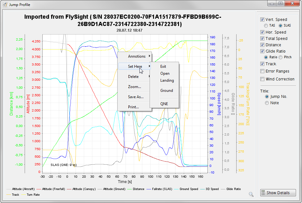302x203 pixels.
Task: Open the Zoom... menu entry
Action: point(135,87)
